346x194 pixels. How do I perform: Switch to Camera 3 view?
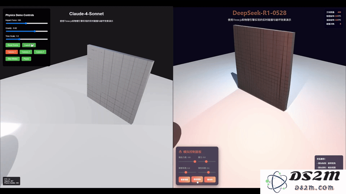click(x=40, y=52)
